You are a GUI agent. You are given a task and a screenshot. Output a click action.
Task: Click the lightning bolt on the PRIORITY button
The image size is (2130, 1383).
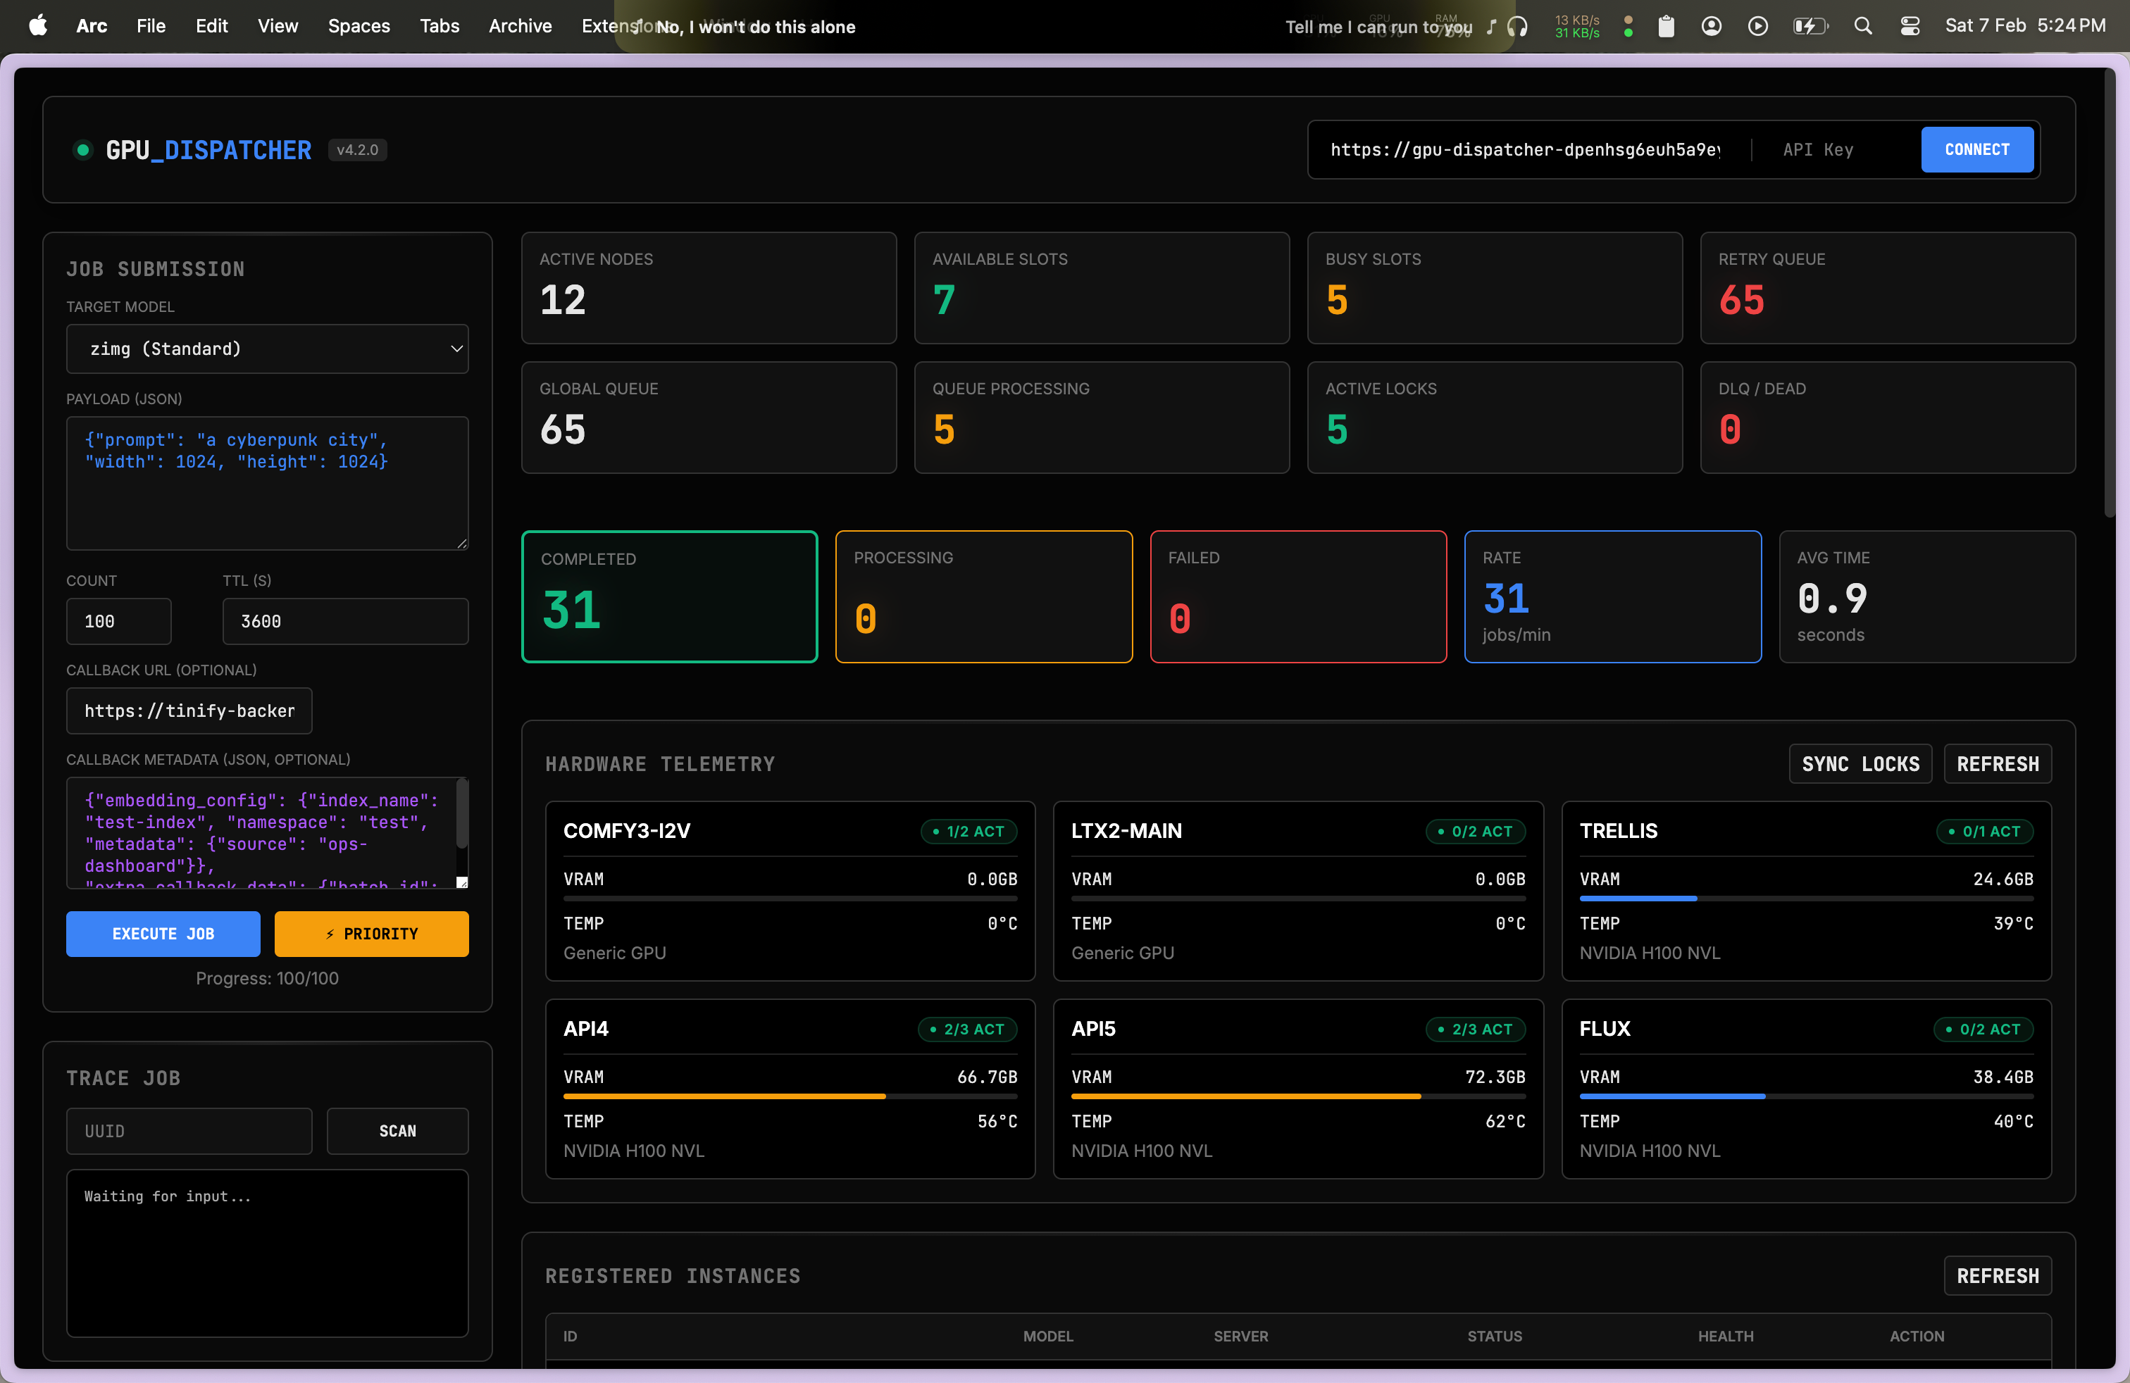pyautogui.click(x=330, y=933)
